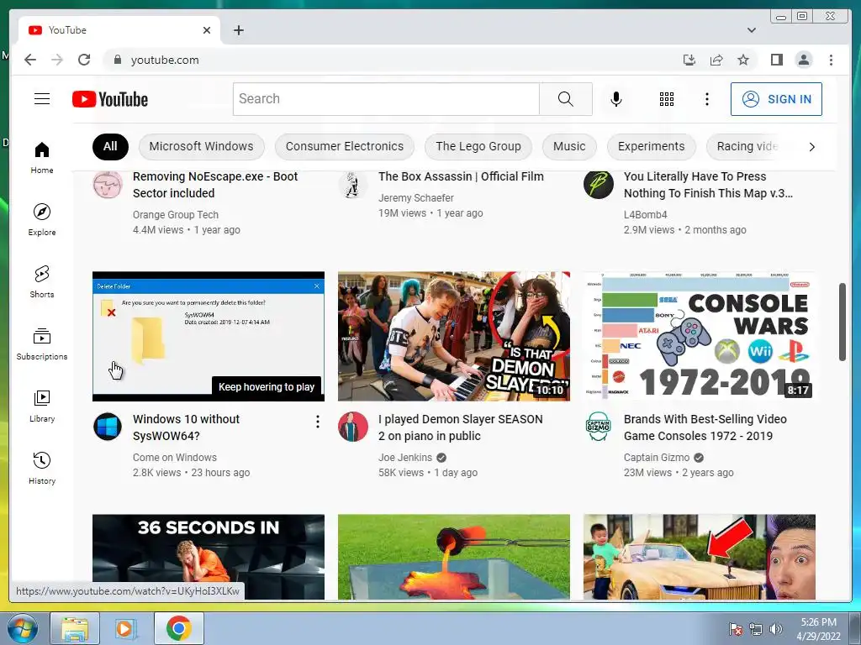Viewport: 861px width, 645px height.
Task: Visit the Captain Gizmo channel name link
Action: coord(656,458)
